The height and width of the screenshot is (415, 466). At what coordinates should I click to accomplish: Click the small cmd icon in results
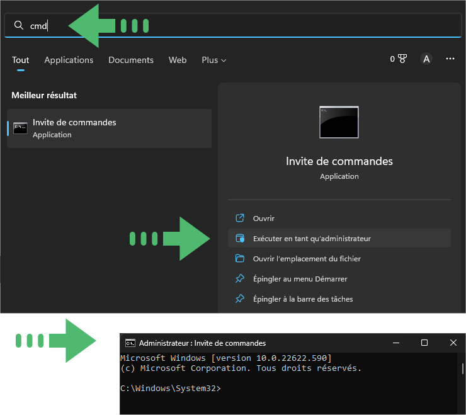(x=20, y=128)
